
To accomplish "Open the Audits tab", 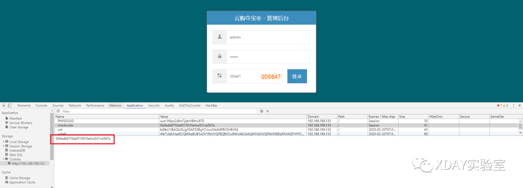I will pyautogui.click(x=169, y=105).
